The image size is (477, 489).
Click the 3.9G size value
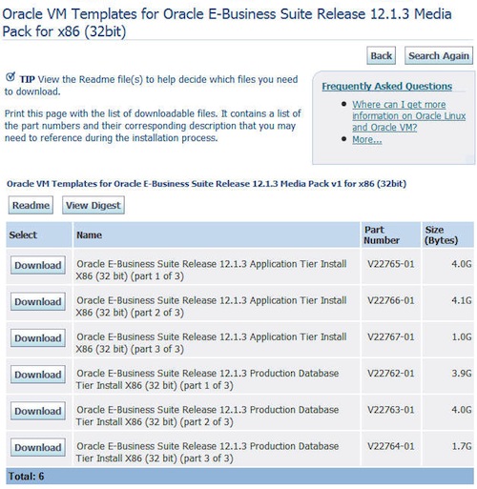462,374
